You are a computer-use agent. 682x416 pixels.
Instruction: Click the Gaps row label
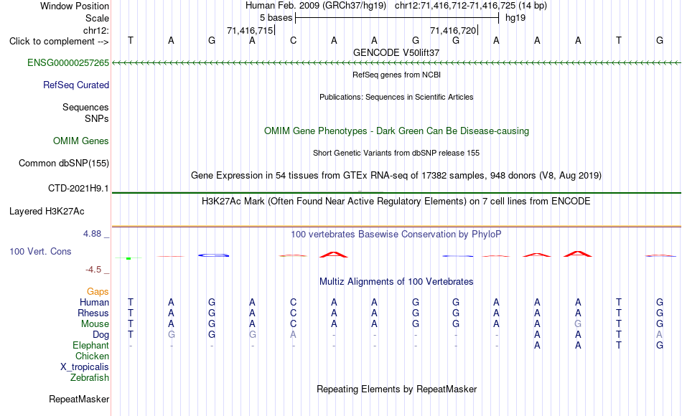[98, 292]
